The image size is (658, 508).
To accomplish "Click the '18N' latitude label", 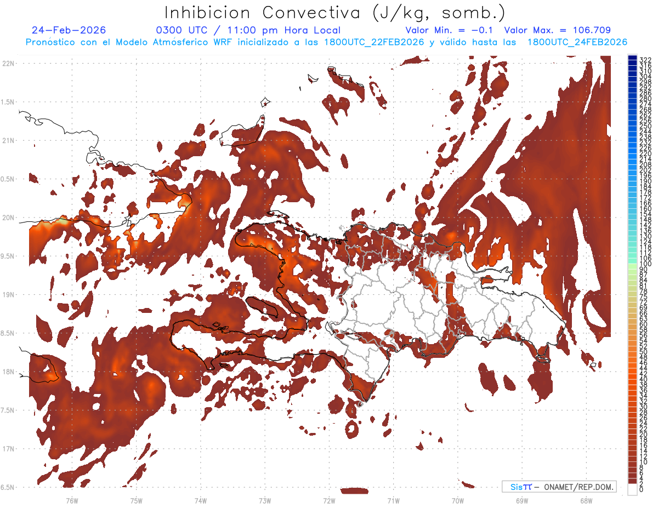I will (8, 372).
